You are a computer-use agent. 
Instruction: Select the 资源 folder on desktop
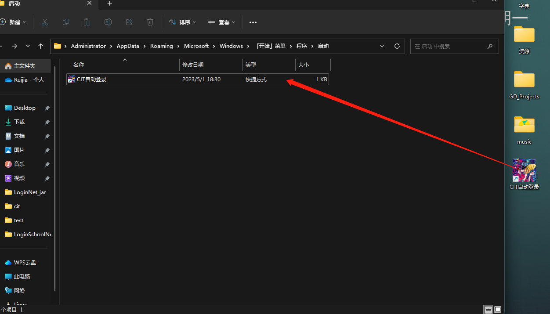pos(524,39)
